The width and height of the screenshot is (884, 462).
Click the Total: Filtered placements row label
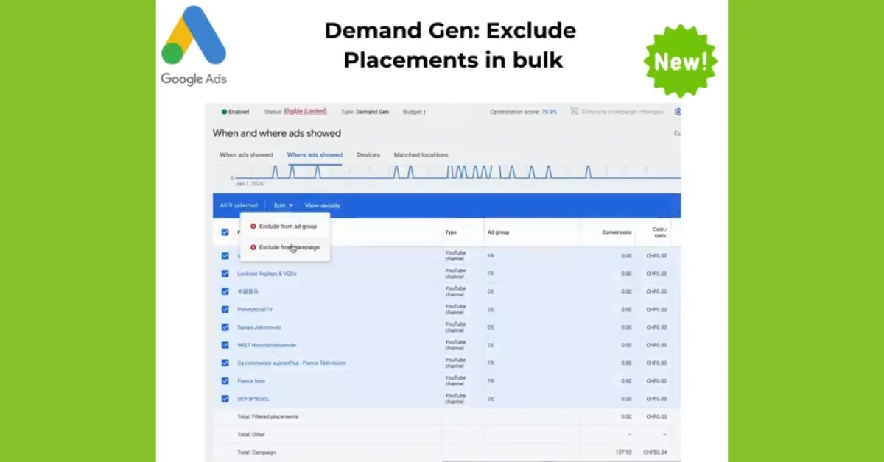[x=267, y=416]
